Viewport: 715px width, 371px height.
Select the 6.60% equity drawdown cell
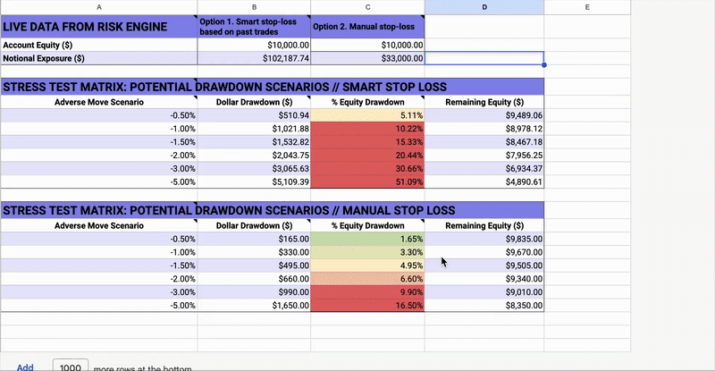click(x=367, y=278)
